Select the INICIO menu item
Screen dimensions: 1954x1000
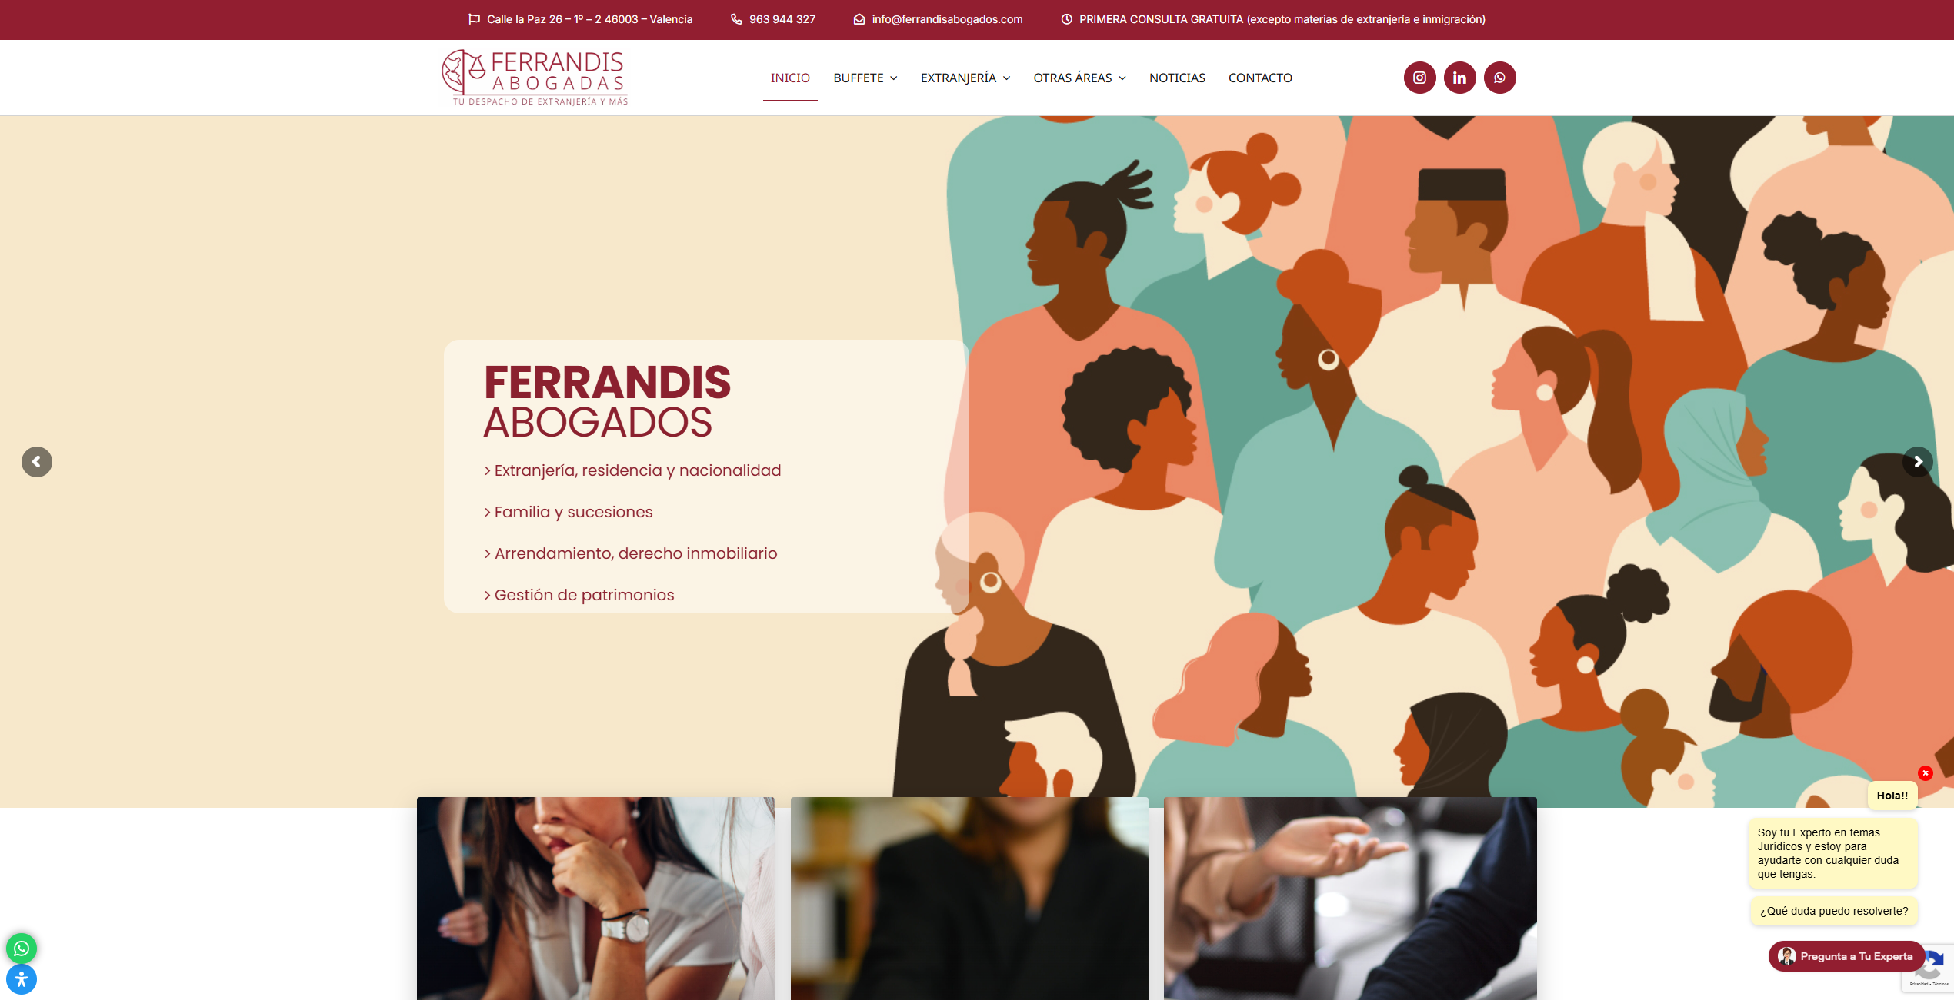[x=790, y=78]
